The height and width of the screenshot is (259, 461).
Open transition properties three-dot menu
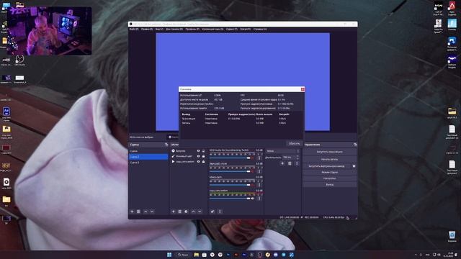click(x=297, y=163)
